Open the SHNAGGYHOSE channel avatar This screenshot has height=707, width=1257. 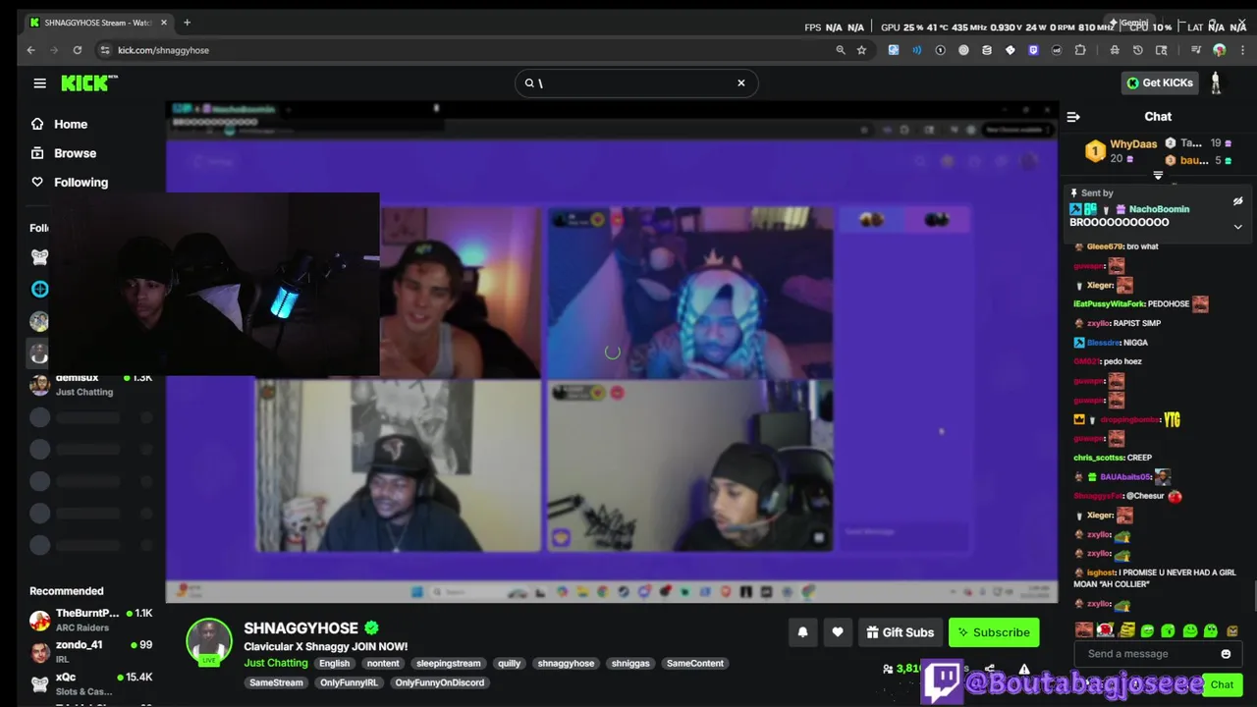click(x=209, y=642)
